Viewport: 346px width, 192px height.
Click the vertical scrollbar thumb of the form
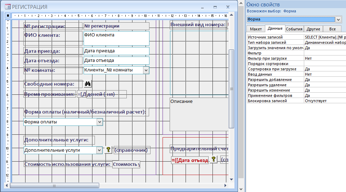coord(232,88)
